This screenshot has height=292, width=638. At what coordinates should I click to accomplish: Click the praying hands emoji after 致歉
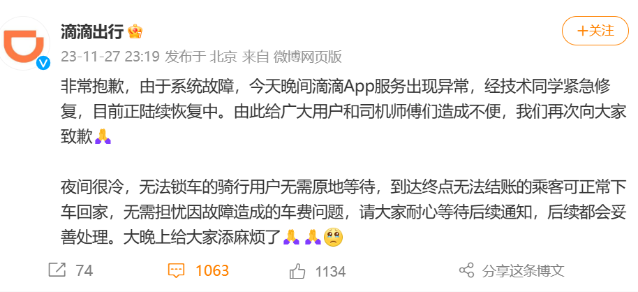point(103,136)
